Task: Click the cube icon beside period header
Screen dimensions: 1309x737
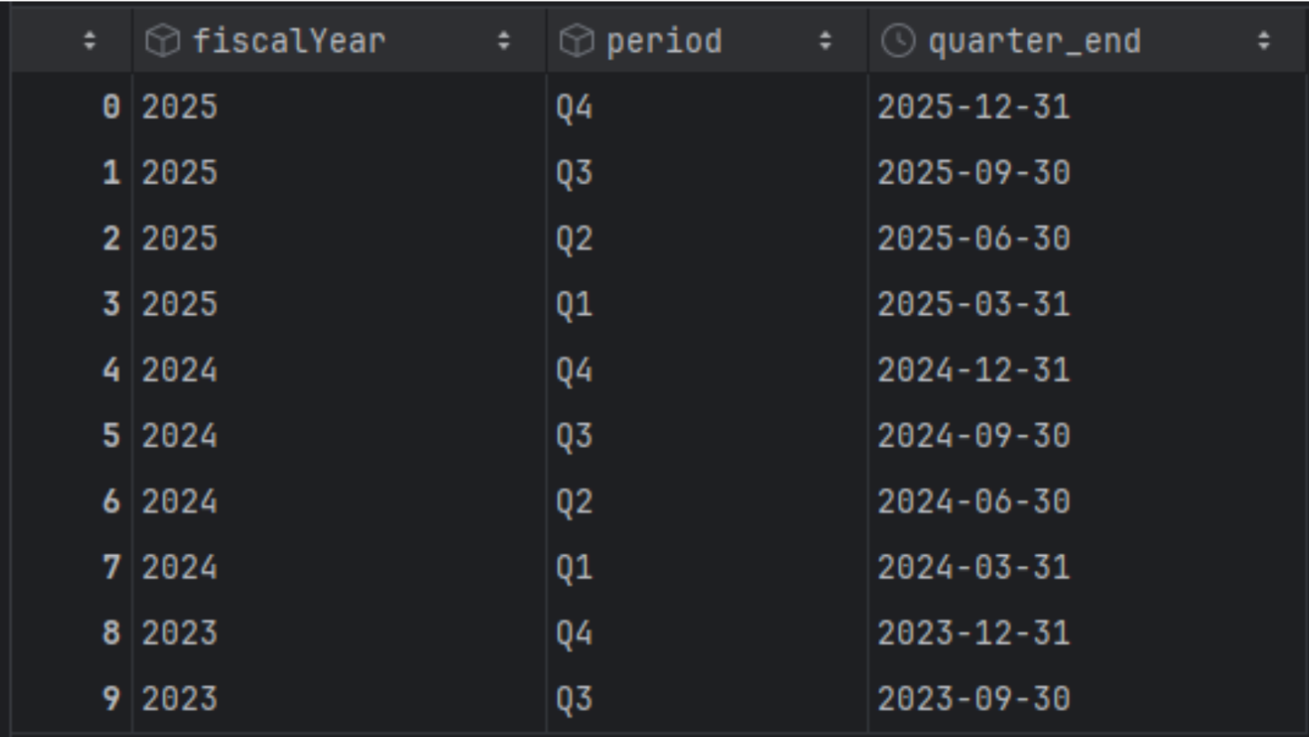Action: (x=576, y=41)
